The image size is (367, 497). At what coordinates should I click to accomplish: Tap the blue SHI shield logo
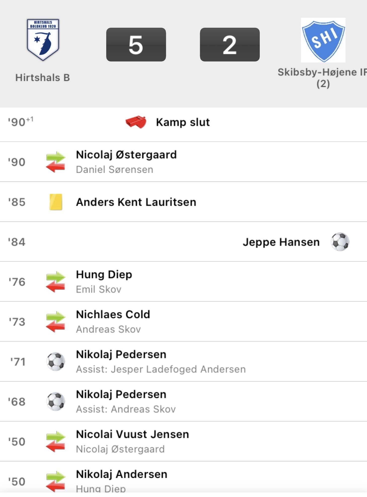click(x=323, y=40)
